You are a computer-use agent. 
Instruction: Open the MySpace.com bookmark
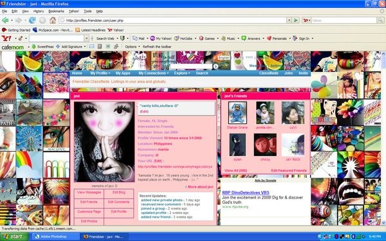coord(53,30)
